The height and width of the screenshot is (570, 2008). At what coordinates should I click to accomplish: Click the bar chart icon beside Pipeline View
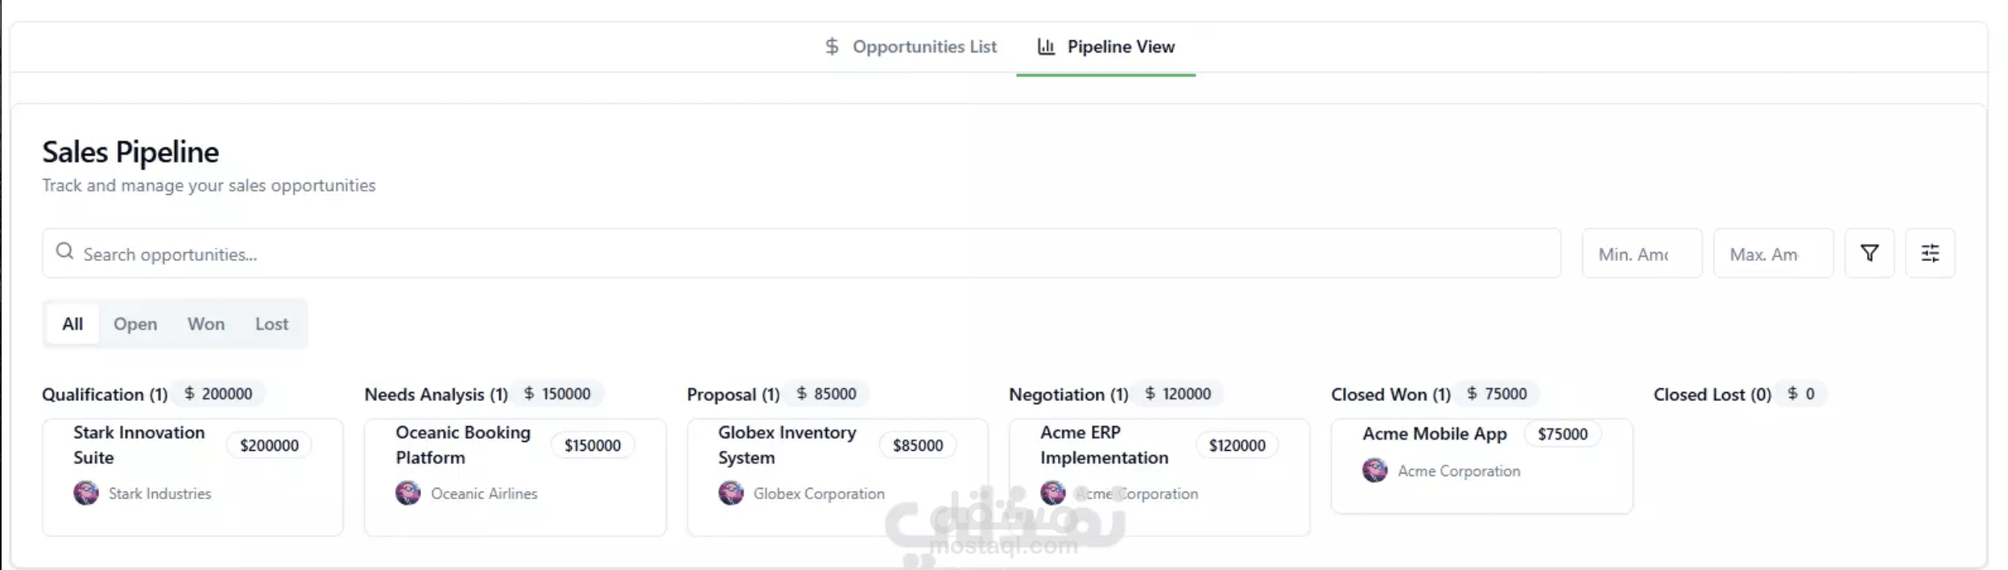pos(1046,47)
